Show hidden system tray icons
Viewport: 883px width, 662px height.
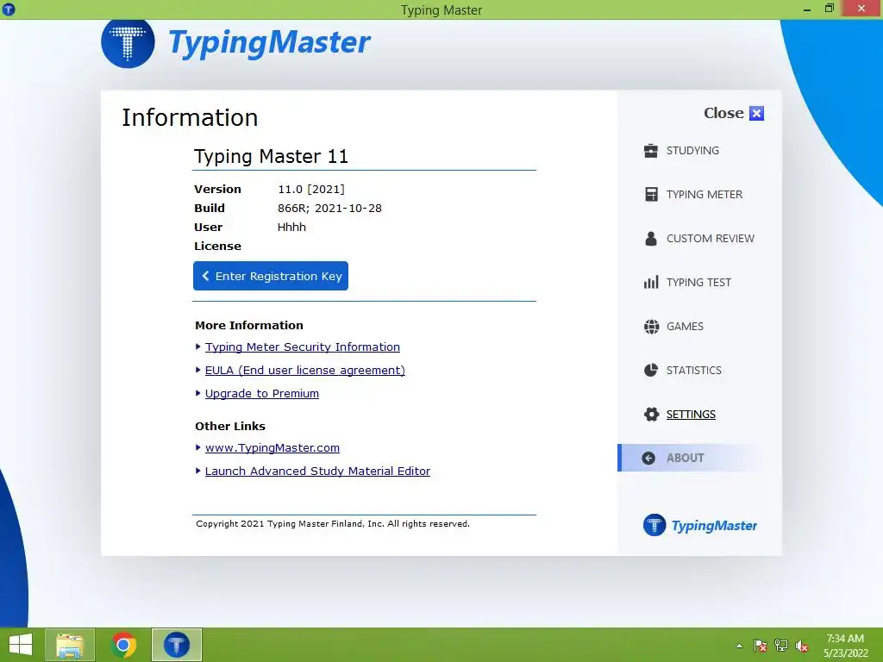coord(739,646)
